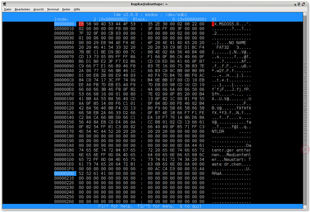This screenshot has height=212, width=310.
Task: Click the ASCII text 'aste dr.cken'
Action: tap(227, 164)
